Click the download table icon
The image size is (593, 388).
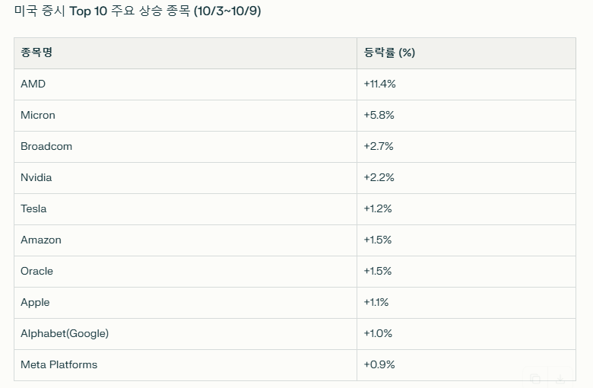(561, 378)
